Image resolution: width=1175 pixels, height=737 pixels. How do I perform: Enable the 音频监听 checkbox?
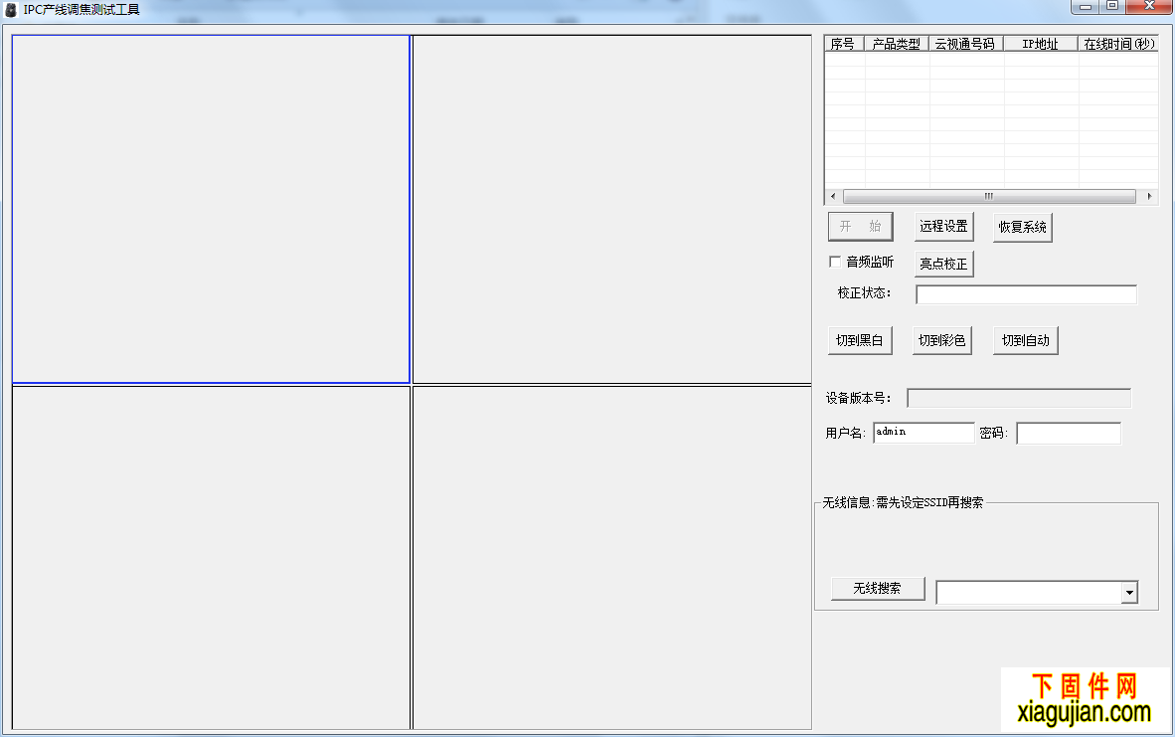click(835, 262)
